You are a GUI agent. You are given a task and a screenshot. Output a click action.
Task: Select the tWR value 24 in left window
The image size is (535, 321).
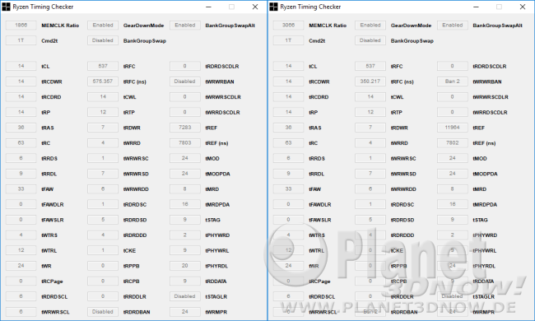click(21, 266)
